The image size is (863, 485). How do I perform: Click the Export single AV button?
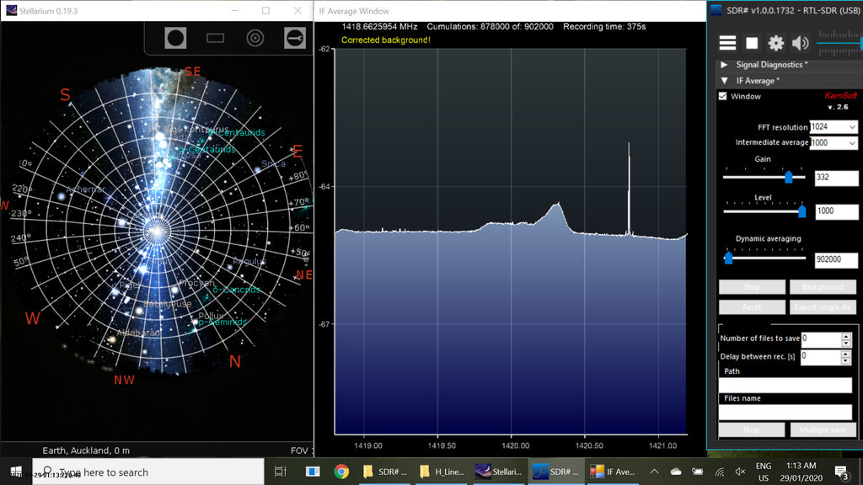click(x=823, y=307)
